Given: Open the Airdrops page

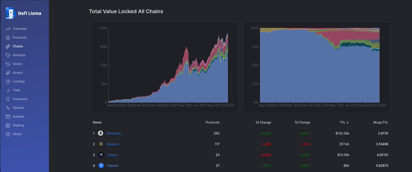Looking at the screenshot, I should (x=19, y=55).
